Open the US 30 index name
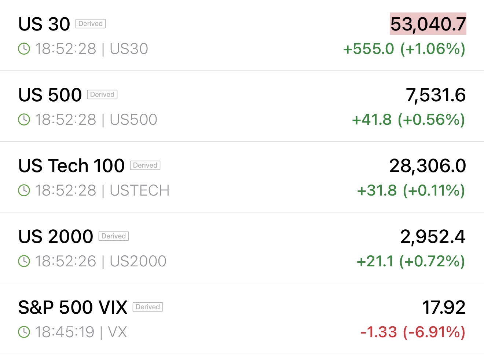Viewport: 484px width, 357px height. point(44,24)
